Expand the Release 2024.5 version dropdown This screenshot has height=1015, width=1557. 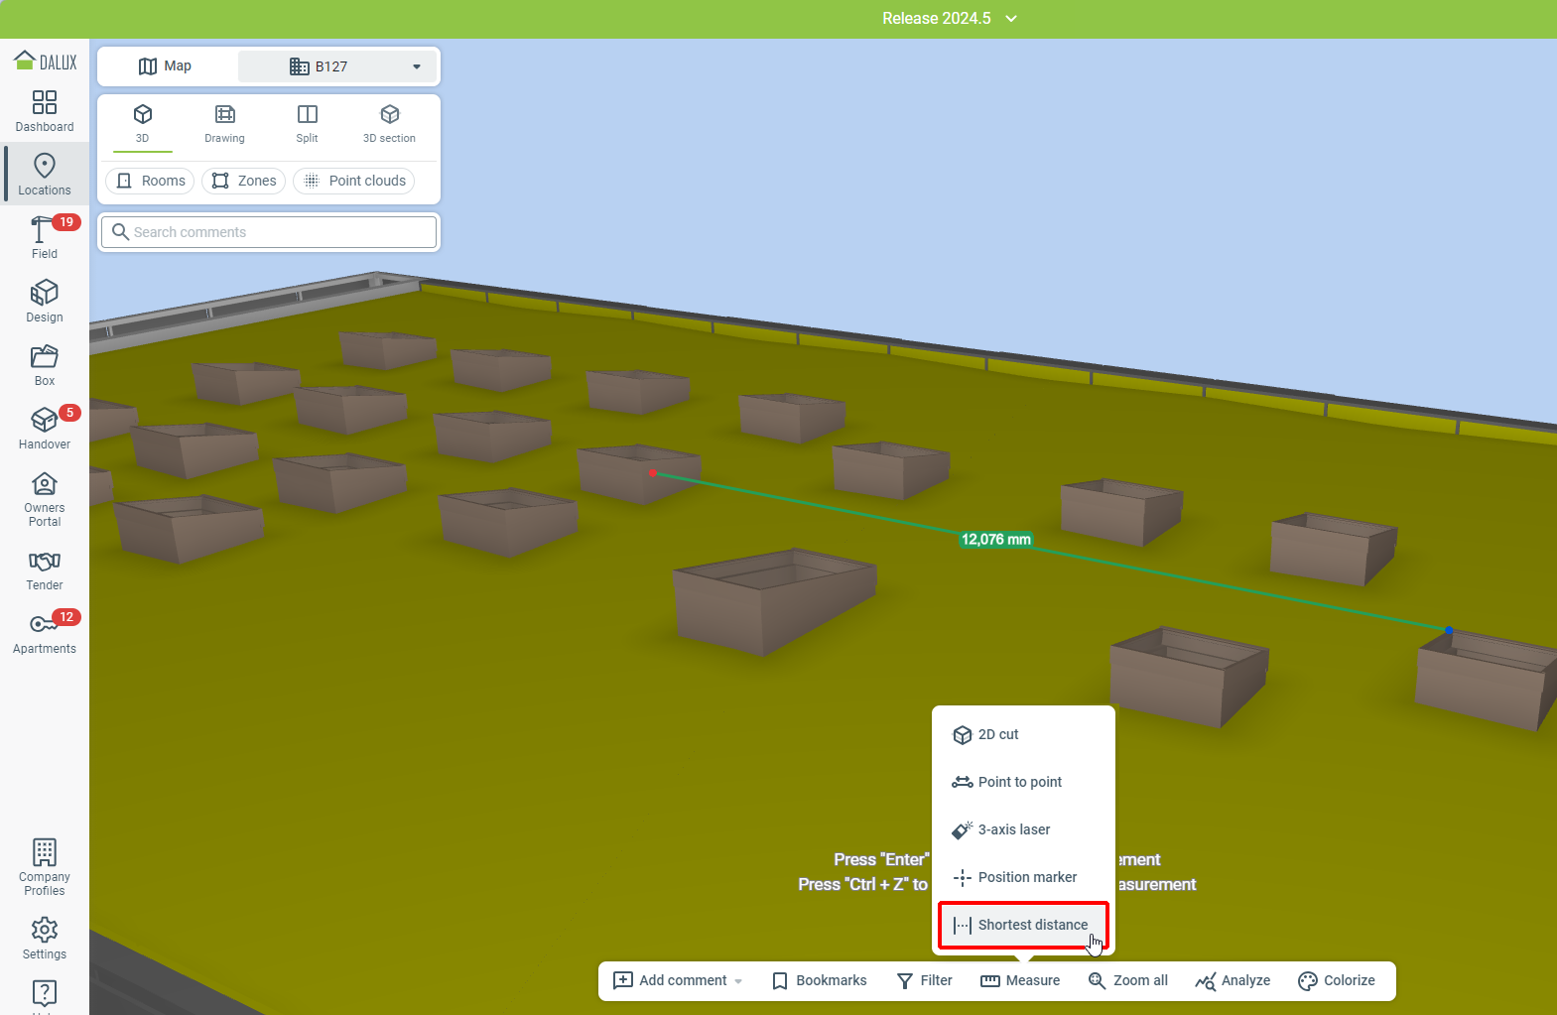point(1011,19)
